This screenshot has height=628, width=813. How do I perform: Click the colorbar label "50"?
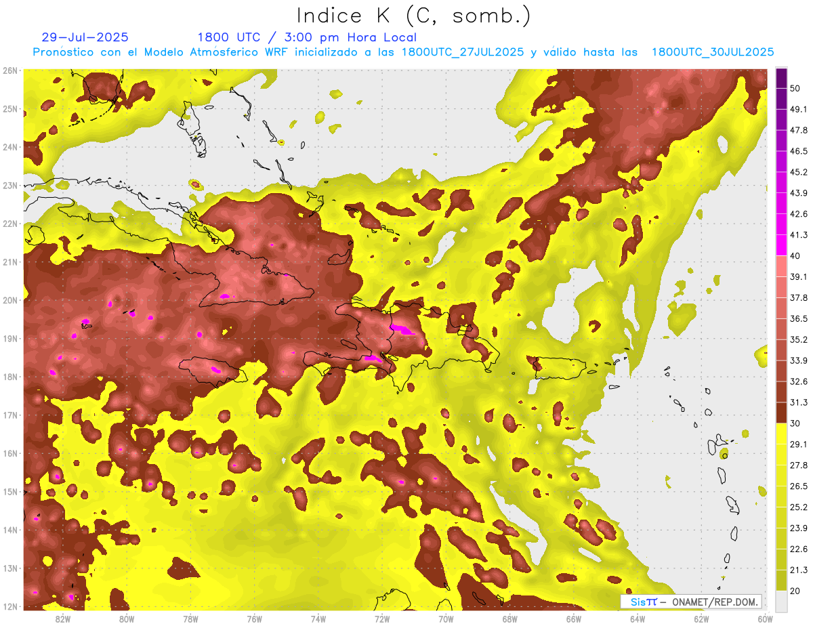[x=796, y=88]
